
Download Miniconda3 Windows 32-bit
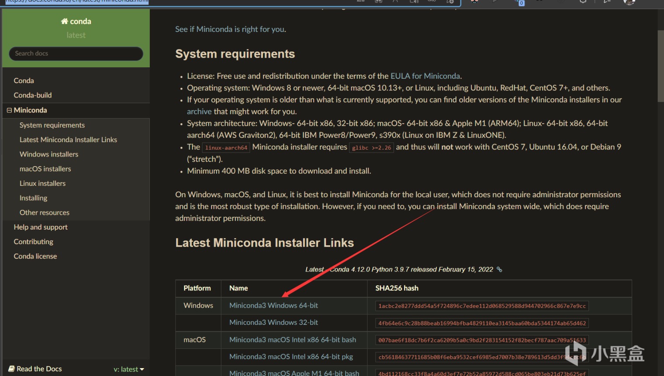(x=273, y=323)
